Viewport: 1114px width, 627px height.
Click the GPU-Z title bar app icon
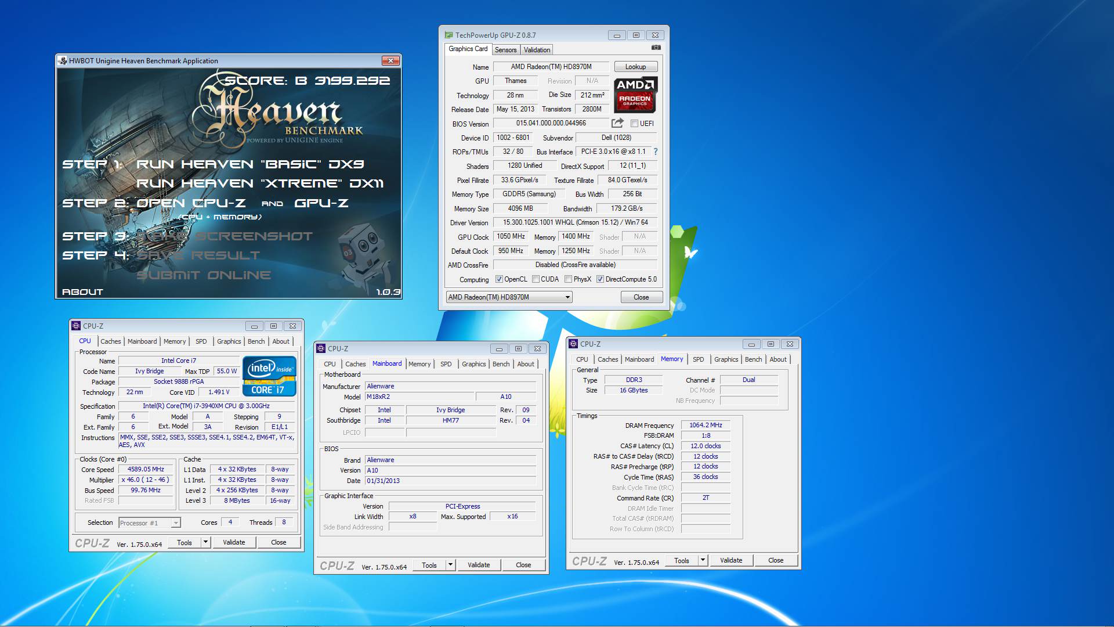tap(449, 35)
